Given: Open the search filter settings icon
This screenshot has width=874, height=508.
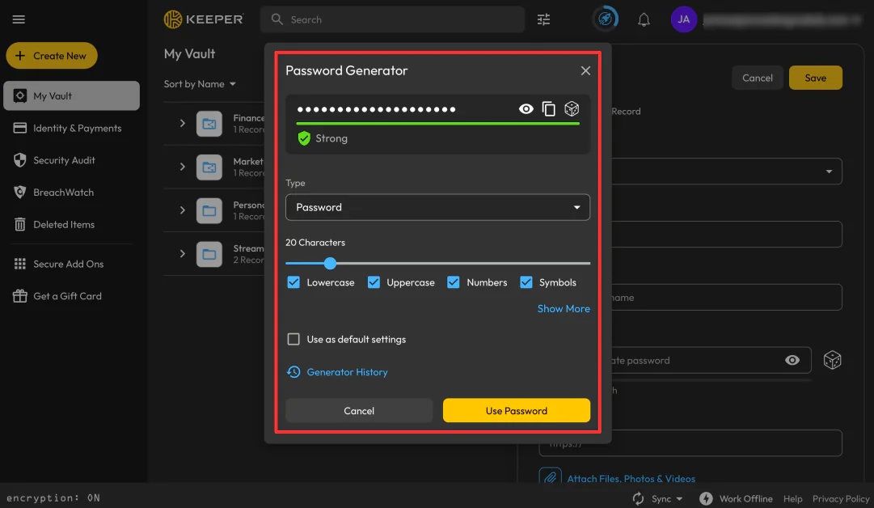Looking at the screenshot, I should click(x=543, y=19).
